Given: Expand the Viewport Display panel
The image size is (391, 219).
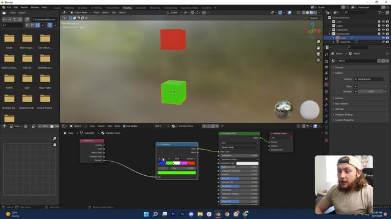Looking at the screenshot, I should point(343,115).
